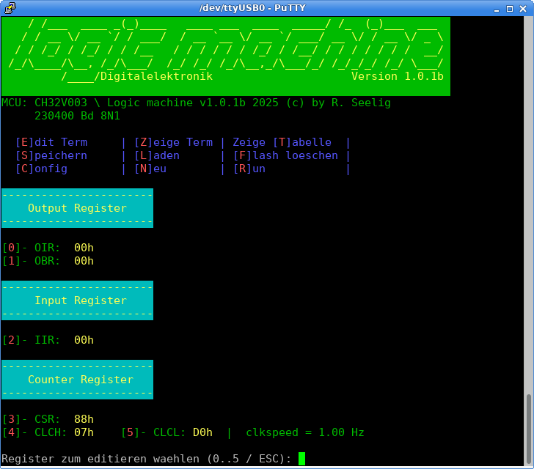Select the [Z]eige Term option
The height and width of the screenshot is (469, 534).
[173, 142]
